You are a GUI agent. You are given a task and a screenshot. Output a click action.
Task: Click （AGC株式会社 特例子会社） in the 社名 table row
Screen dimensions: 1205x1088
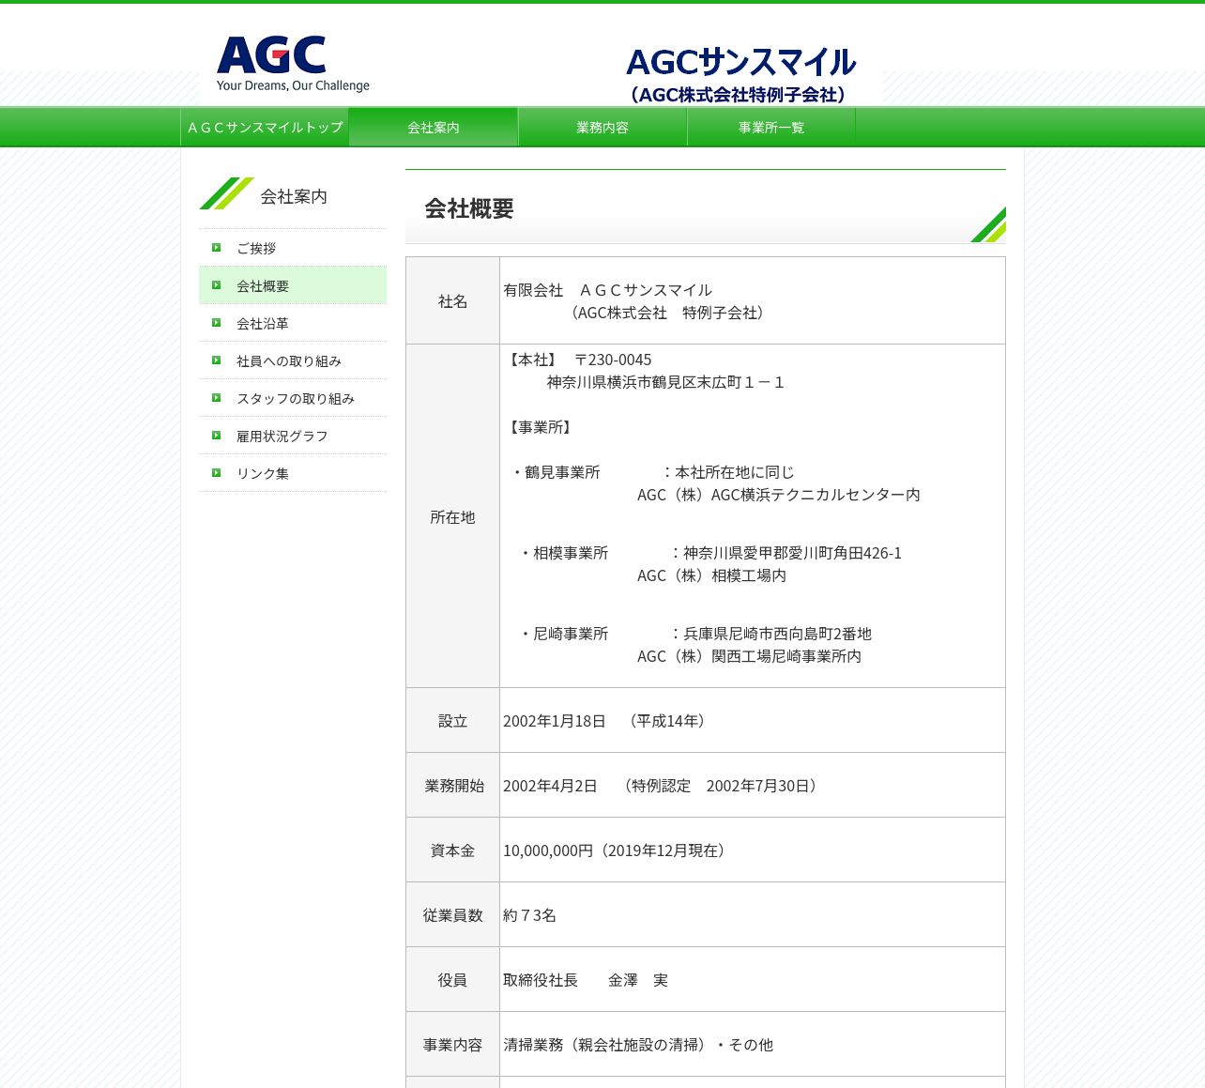coord(667,313)
